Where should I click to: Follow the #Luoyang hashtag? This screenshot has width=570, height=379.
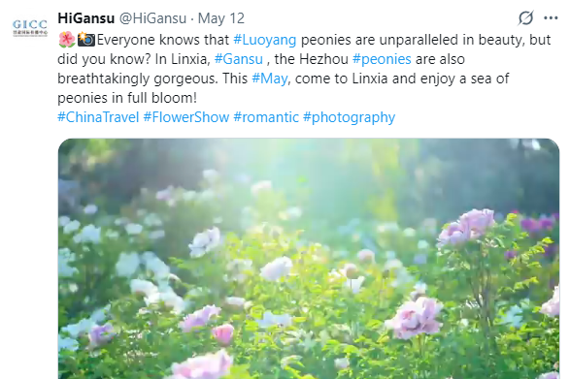coord(265,40)
